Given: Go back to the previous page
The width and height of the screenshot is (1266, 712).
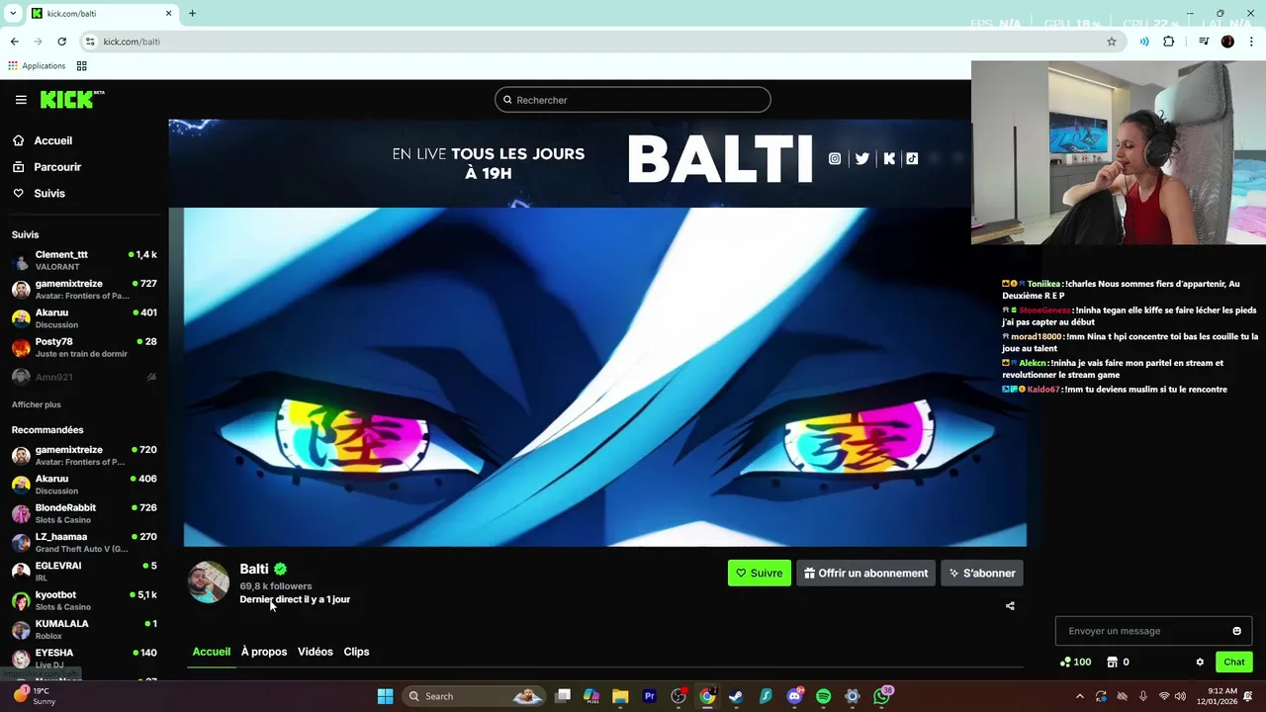Looking at the screenshot, I should (x=14, y=42).
